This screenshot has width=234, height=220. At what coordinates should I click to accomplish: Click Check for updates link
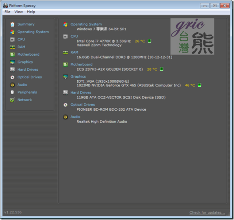[207, 213]
